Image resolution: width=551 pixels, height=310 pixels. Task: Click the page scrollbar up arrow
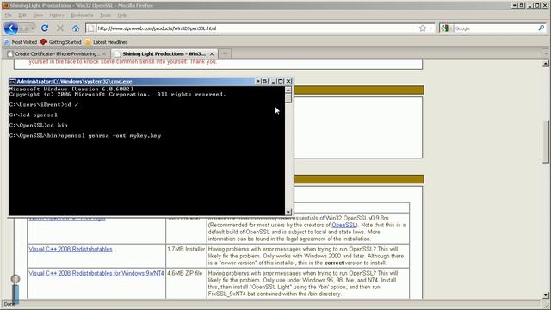click(x=545, y=64)
